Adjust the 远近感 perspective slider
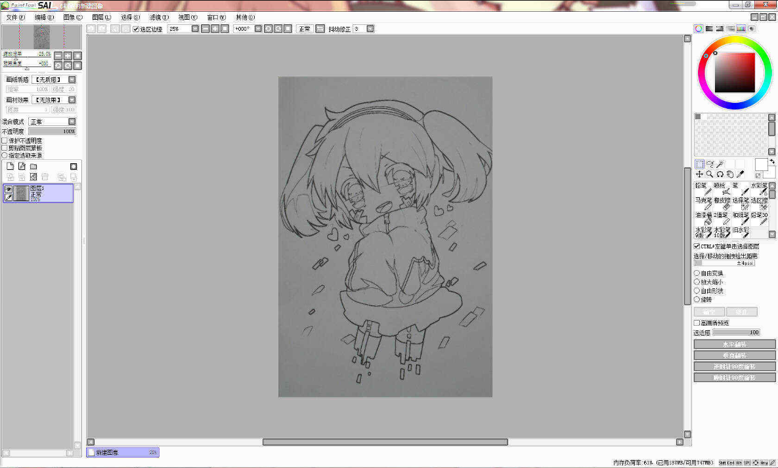 pyautogui.click(x=737, y=332)
